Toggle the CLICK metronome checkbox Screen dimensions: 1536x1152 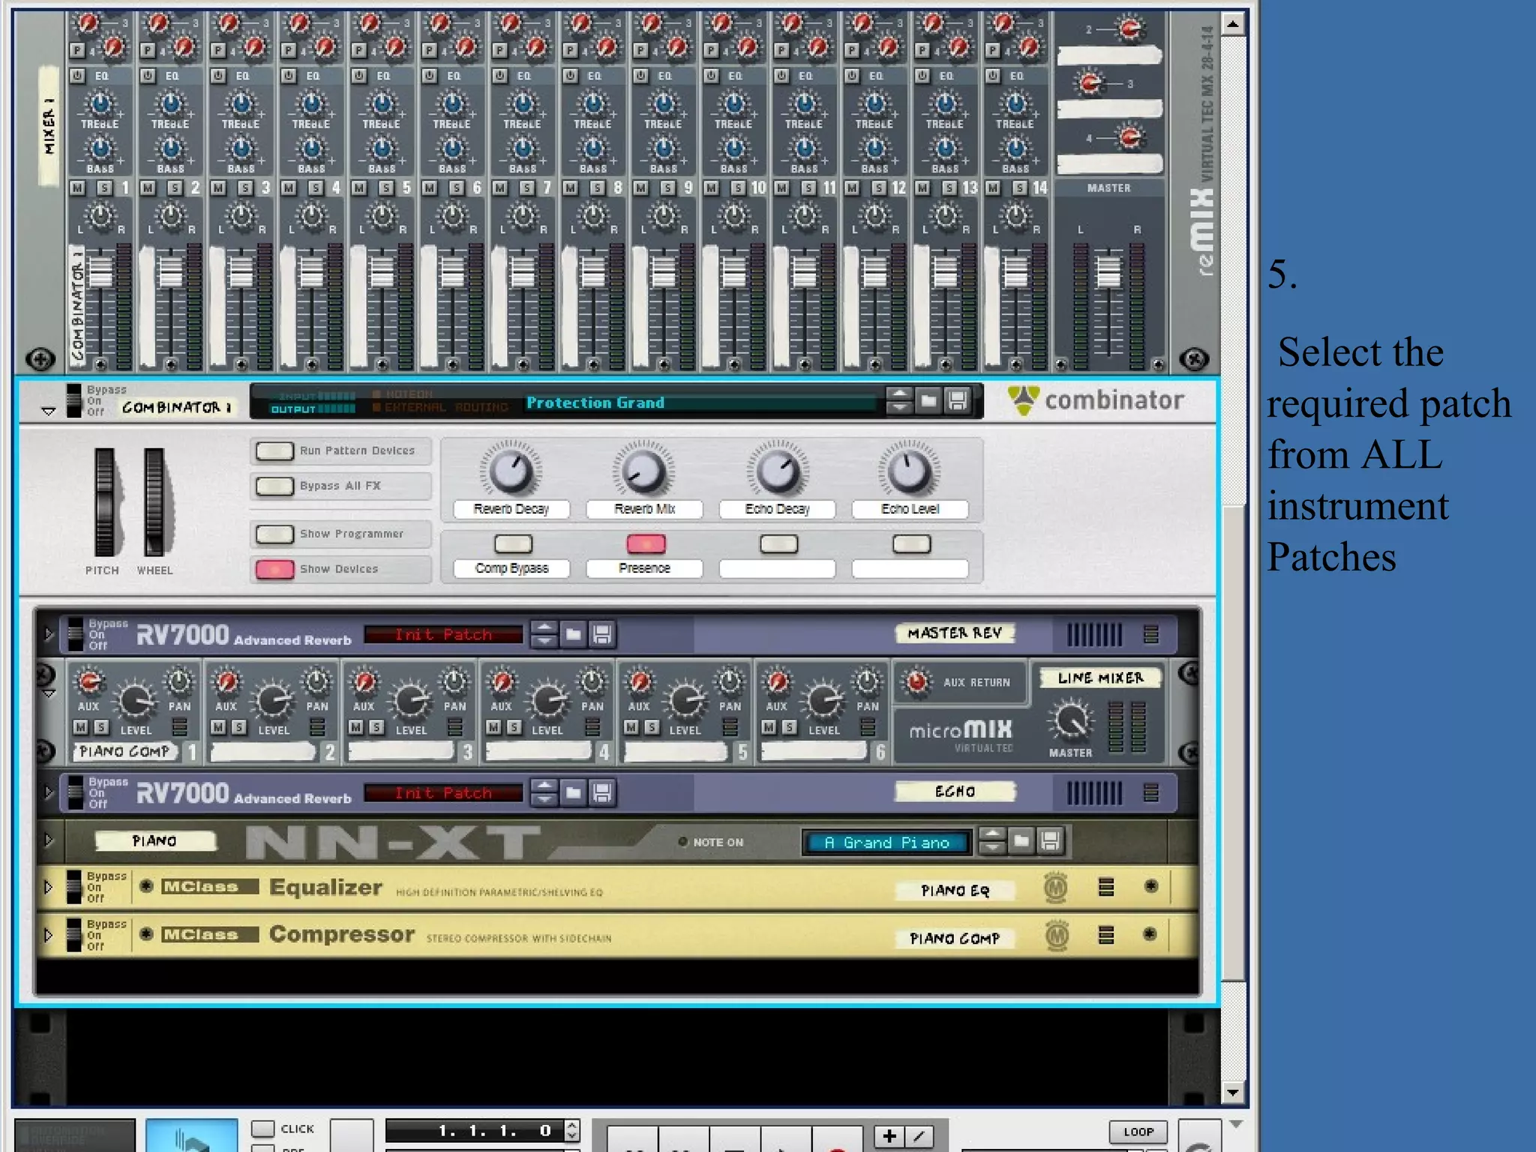pyautogui.click(x=262, y=1129)
